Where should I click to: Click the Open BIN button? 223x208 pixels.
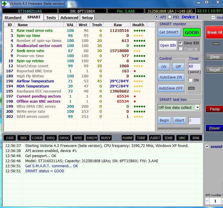168,46
